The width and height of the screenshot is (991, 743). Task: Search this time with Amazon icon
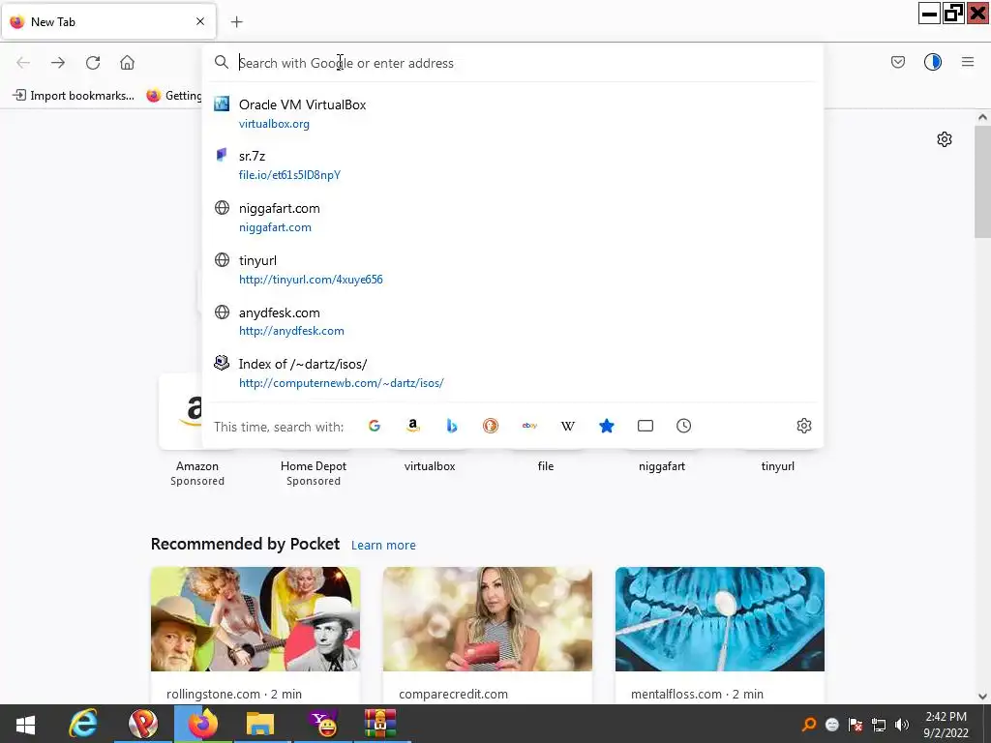412,426
